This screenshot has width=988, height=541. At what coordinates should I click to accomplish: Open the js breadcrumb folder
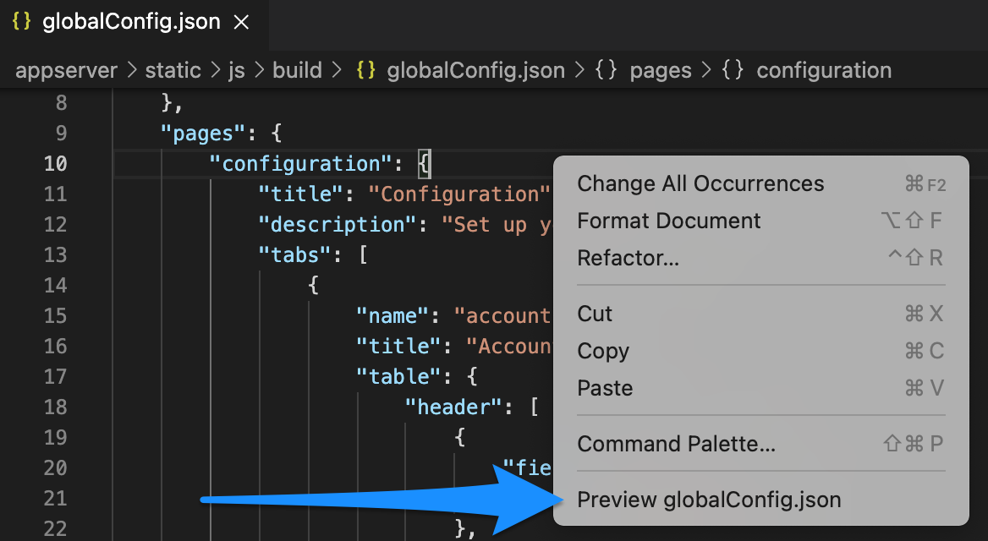(x=236, y=70)
